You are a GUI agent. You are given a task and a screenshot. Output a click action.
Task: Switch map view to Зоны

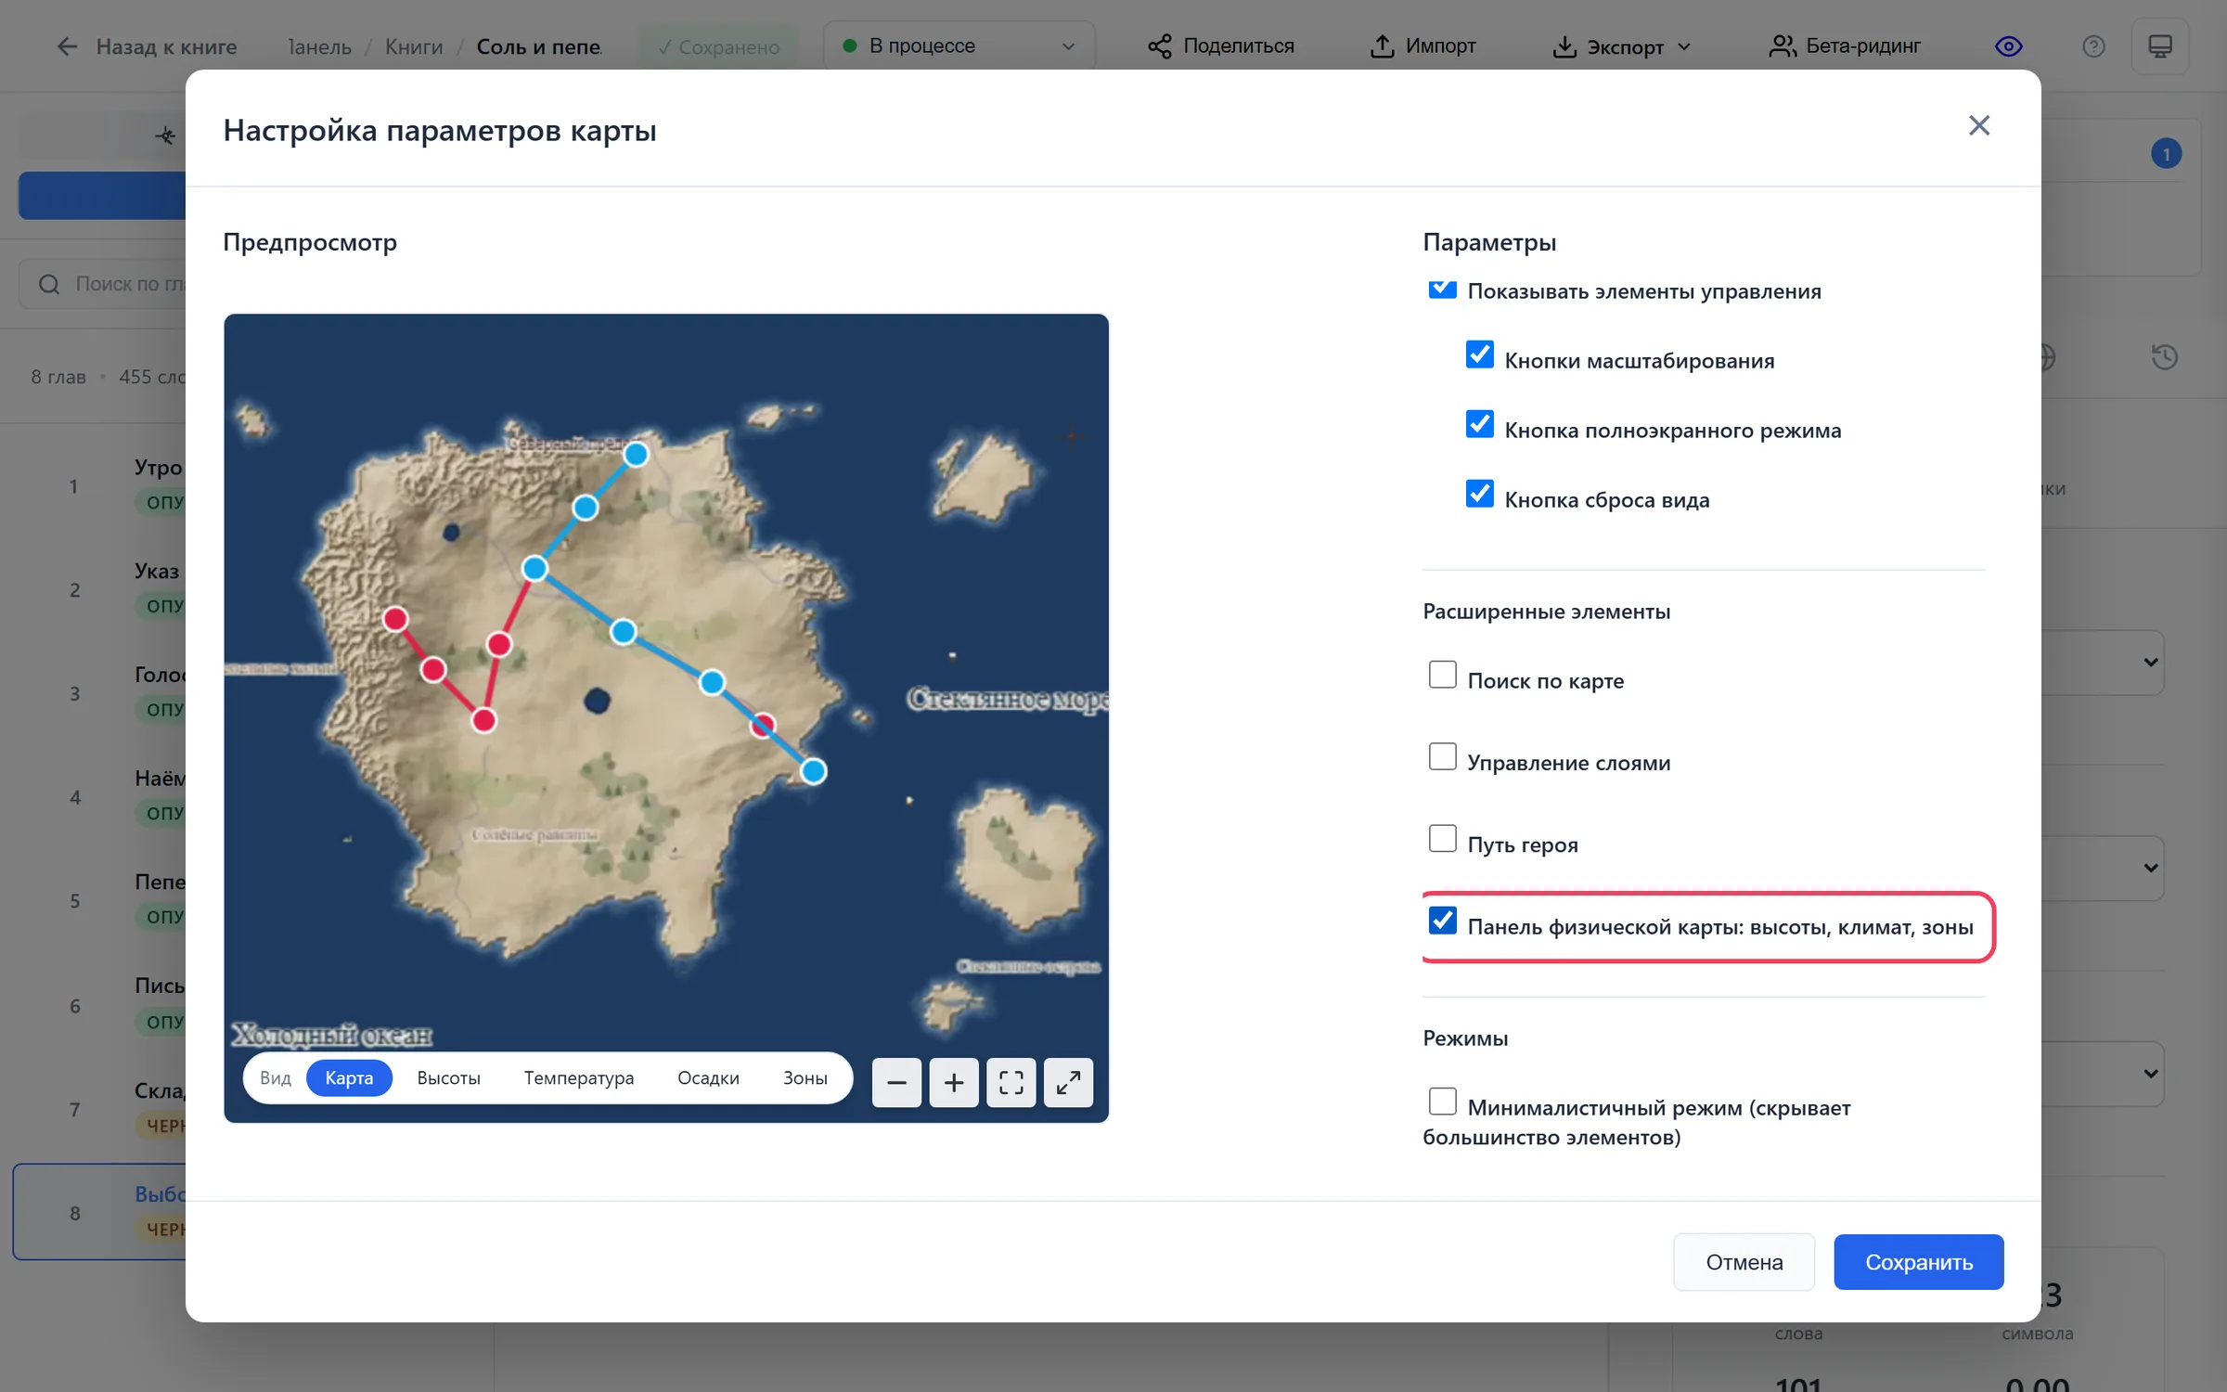click(x=805, y=1078)
